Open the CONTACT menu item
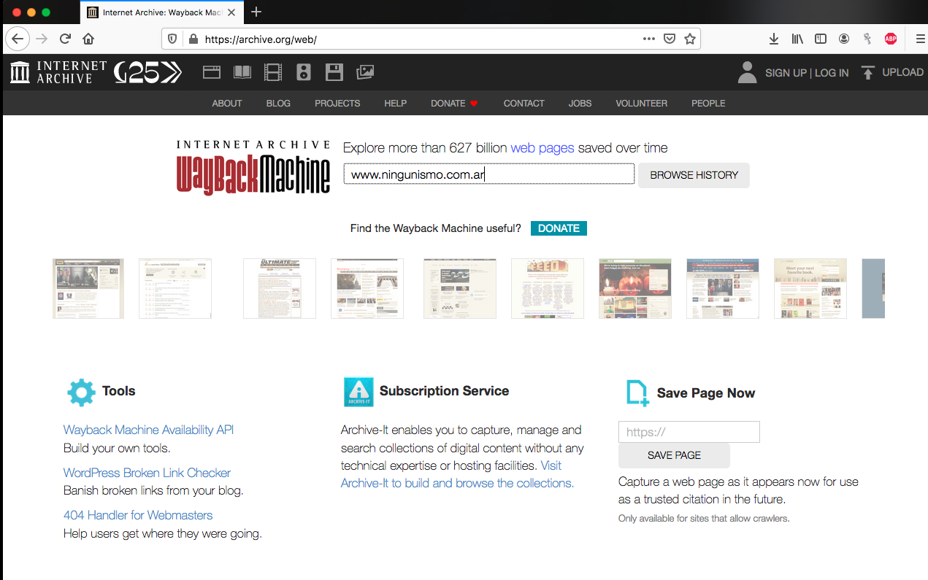This screenshot has height=580, width=928. [524, 104]
